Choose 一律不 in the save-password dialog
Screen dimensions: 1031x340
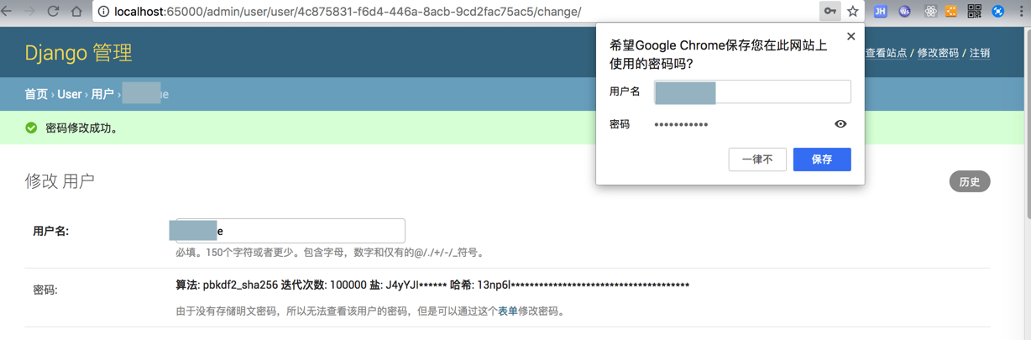(x=757, y=160)
